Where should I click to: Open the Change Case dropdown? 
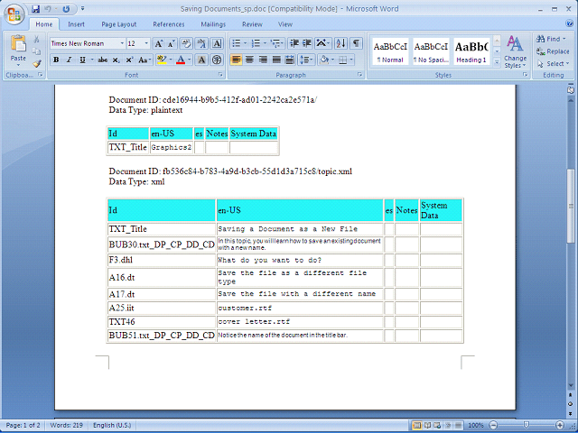[144, 60]
